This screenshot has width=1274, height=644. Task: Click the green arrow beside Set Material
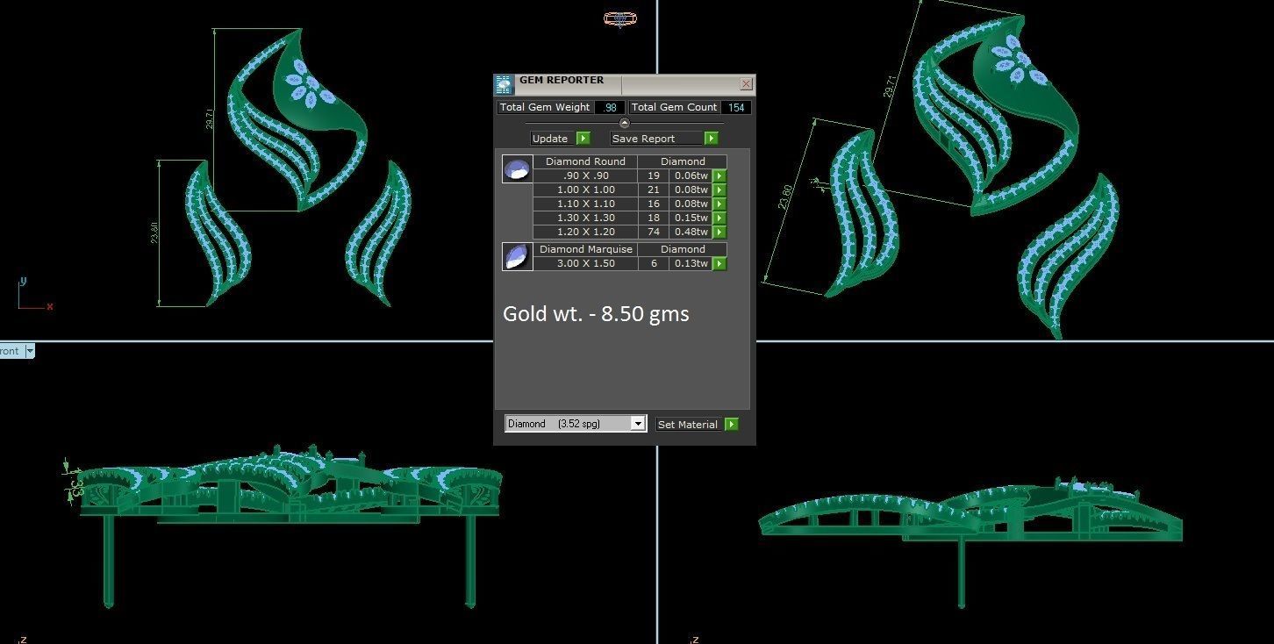[732, 424]
